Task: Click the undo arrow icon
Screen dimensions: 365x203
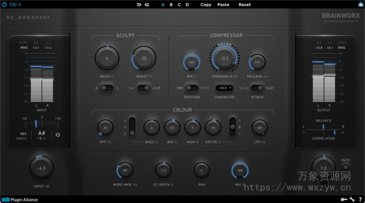Action: (139, 4)
